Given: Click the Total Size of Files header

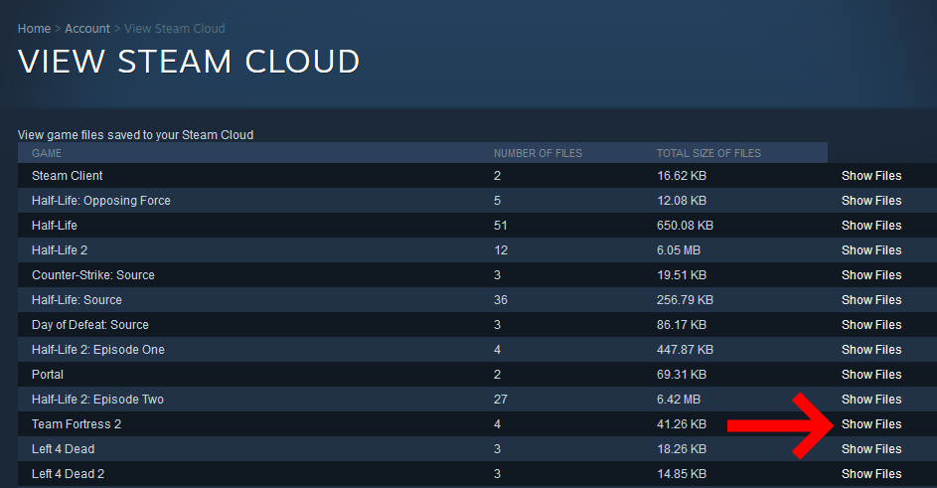Looking at the screenshot, I should coord(708,153).
